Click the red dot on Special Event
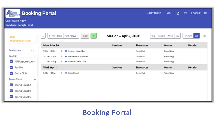The image size is (215, 119). pos(62,73)
